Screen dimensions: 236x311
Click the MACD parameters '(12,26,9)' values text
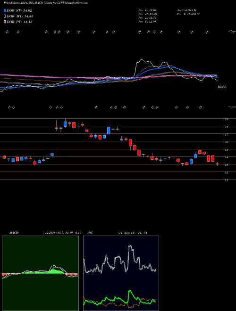coord(62,232)
